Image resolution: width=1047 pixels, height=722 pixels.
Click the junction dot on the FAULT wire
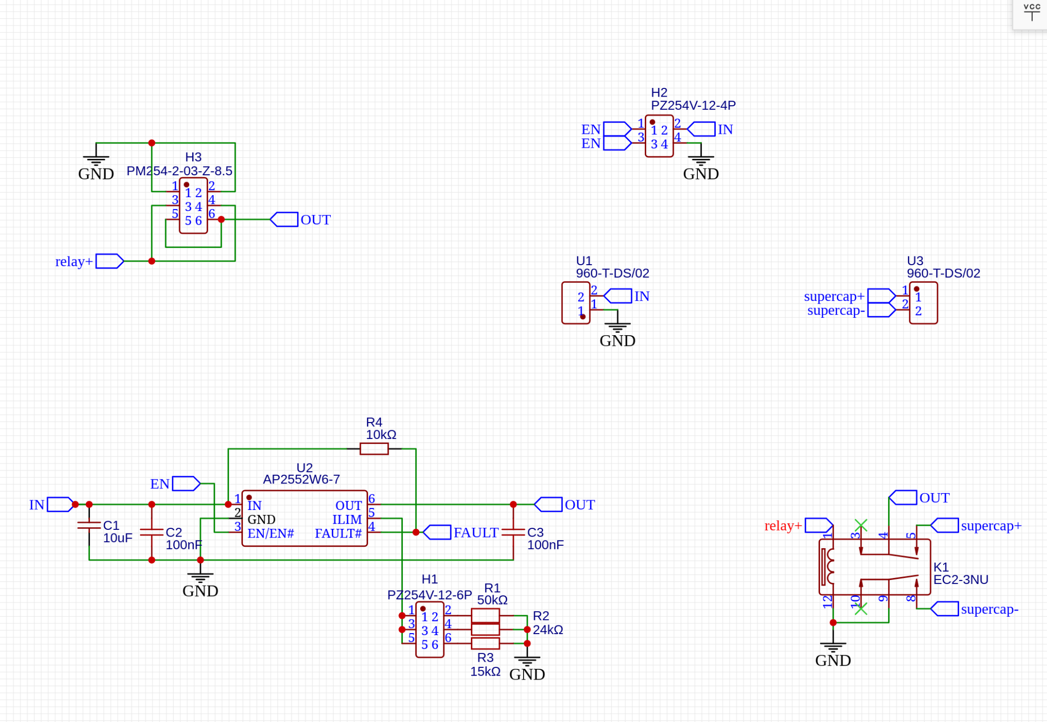[416, 532]
